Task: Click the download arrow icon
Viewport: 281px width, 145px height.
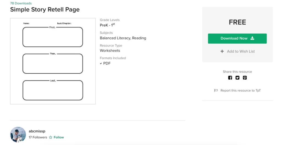Action: [252, 38]
